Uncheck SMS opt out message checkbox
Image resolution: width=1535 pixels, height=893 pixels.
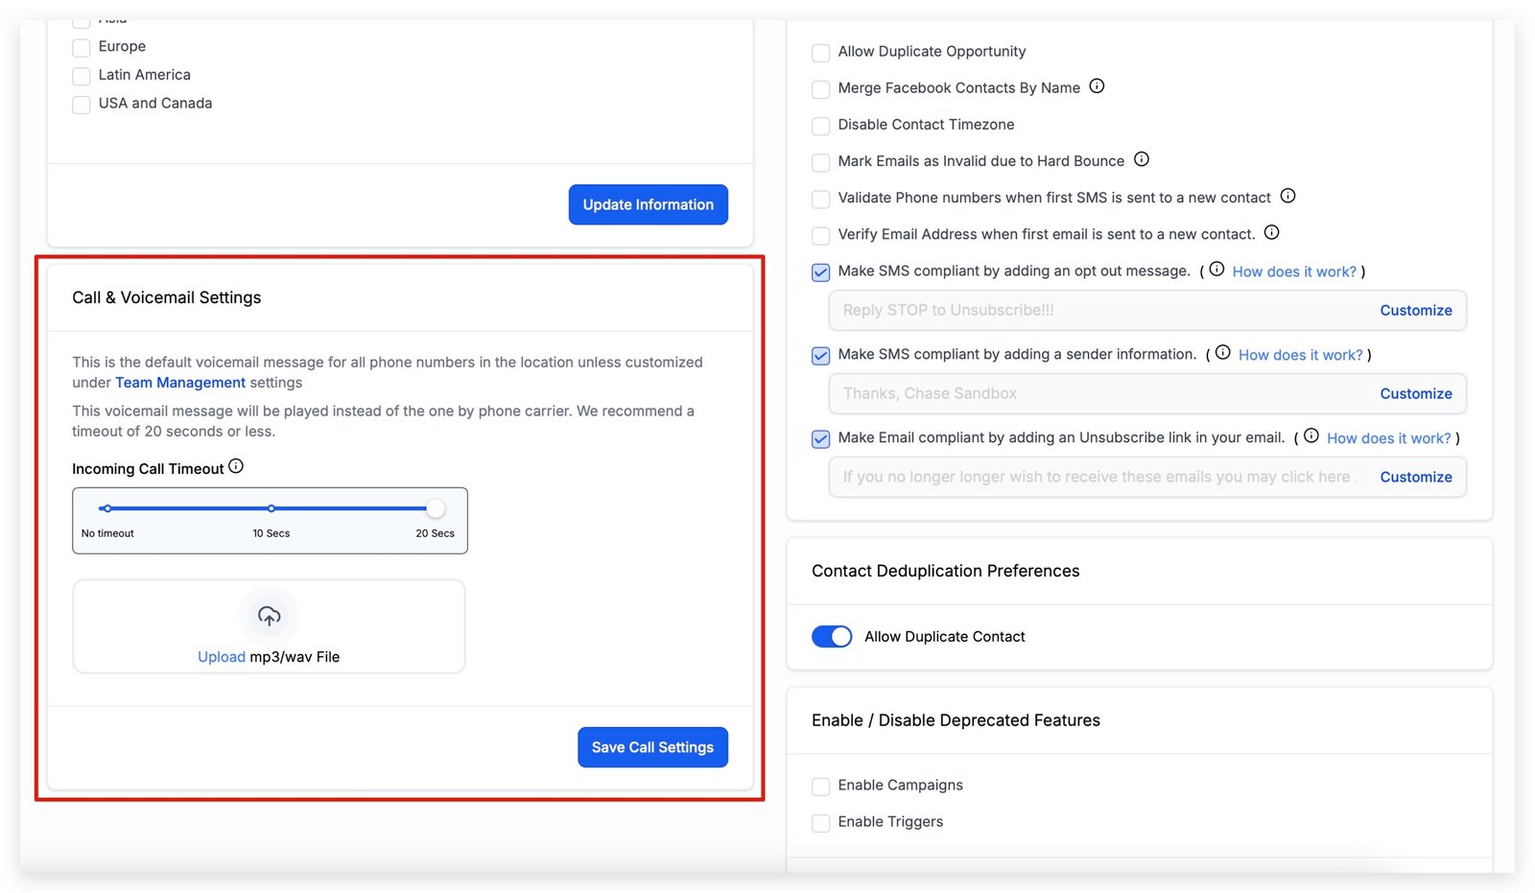click(821, 272)
